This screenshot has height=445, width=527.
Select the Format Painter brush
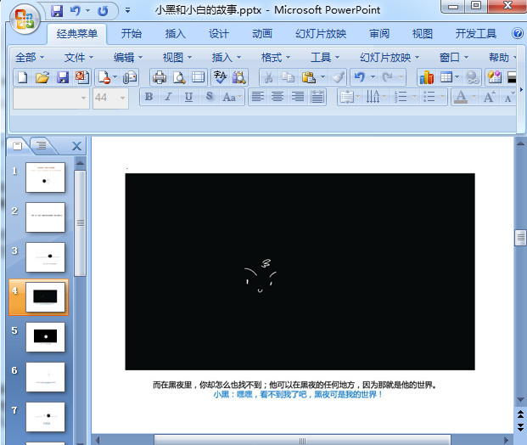339,77
